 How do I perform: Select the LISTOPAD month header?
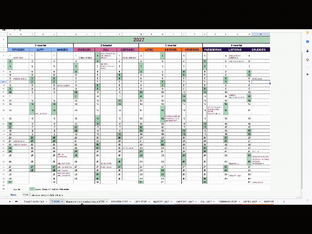coord(235,50)
